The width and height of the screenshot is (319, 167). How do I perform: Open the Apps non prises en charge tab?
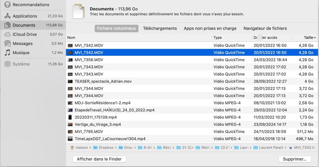[x=210, y=28]
